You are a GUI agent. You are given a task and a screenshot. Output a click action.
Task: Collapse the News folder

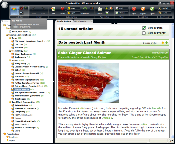10,38
